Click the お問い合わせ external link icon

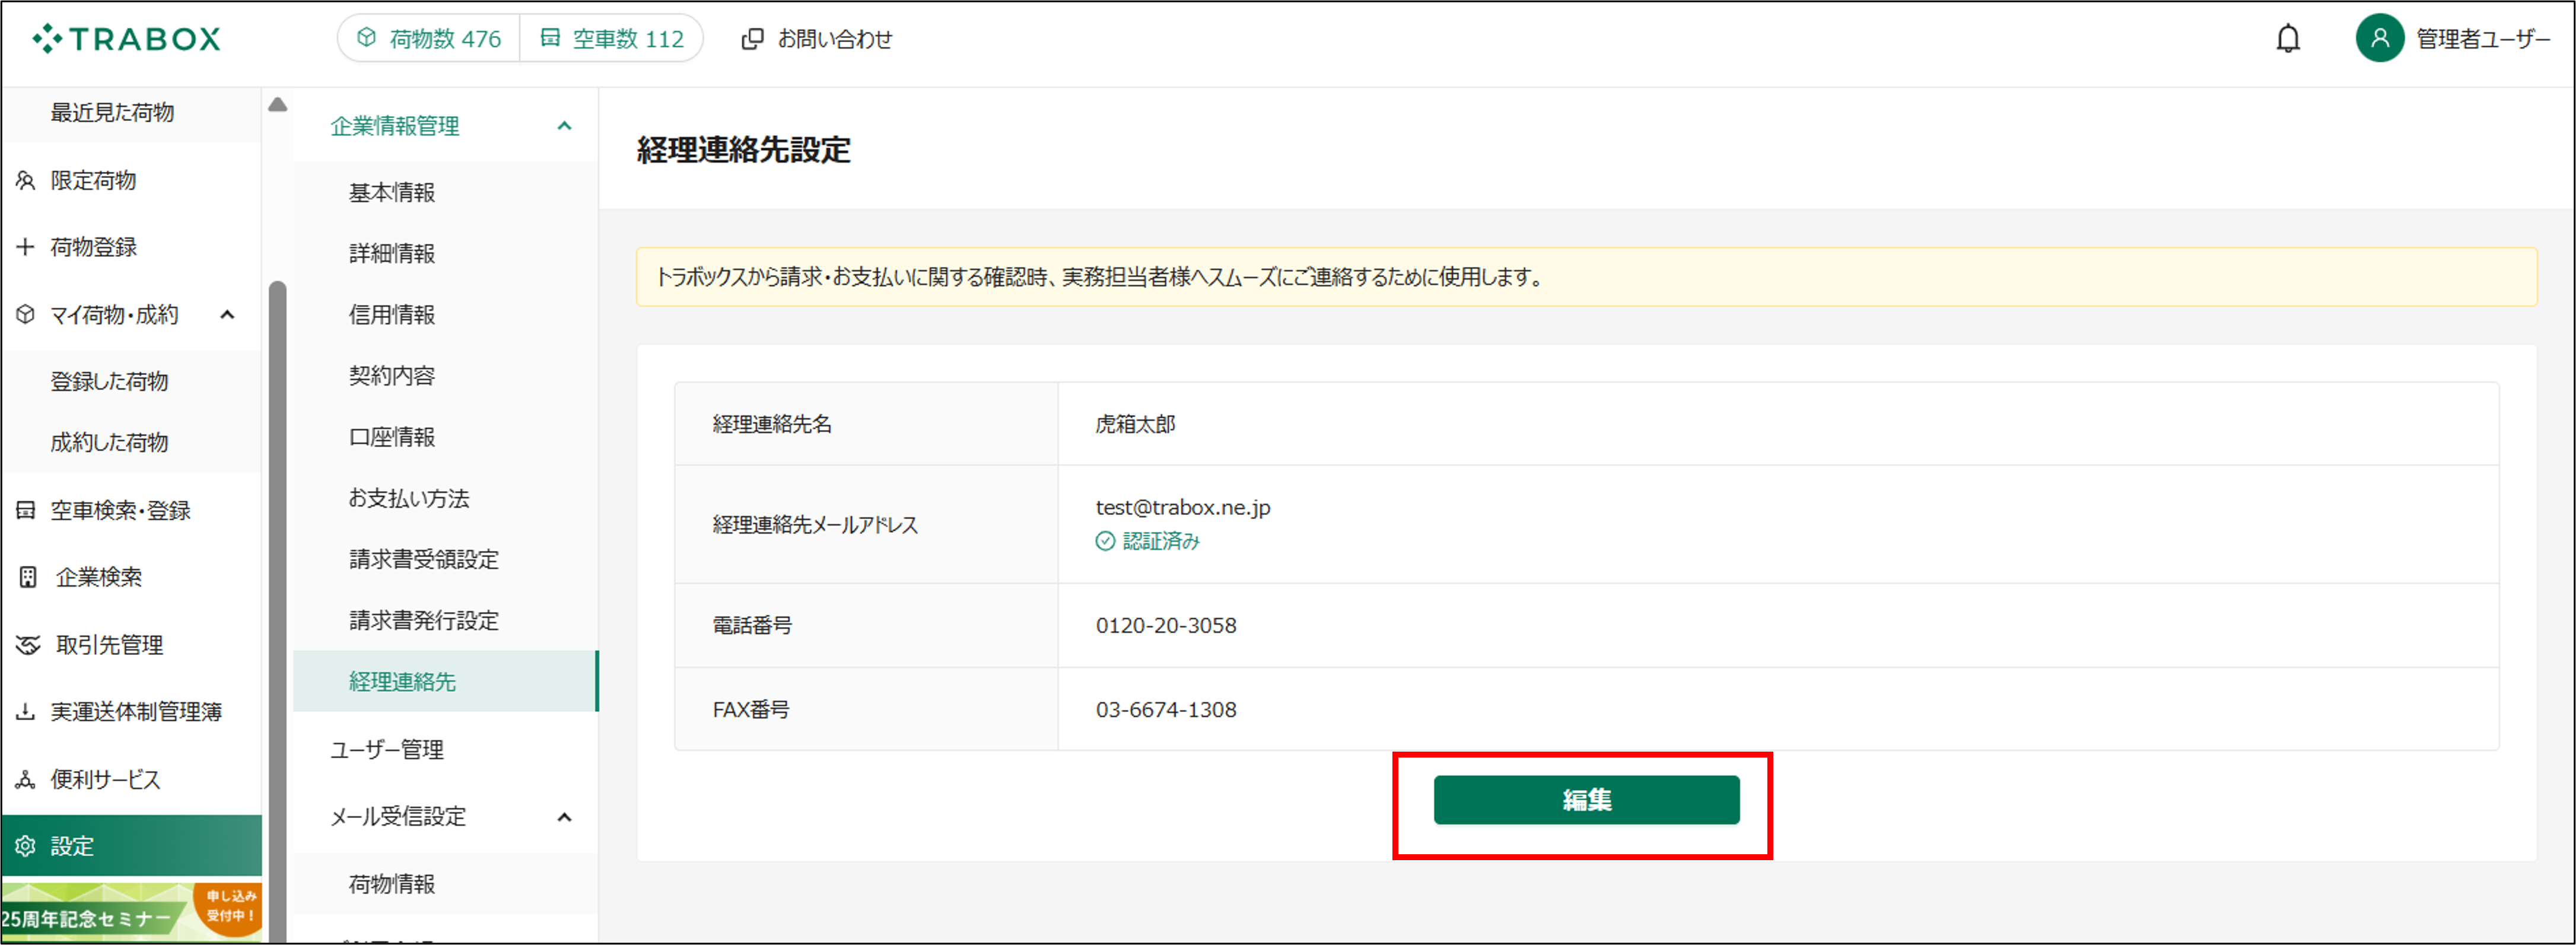point(752,39)
